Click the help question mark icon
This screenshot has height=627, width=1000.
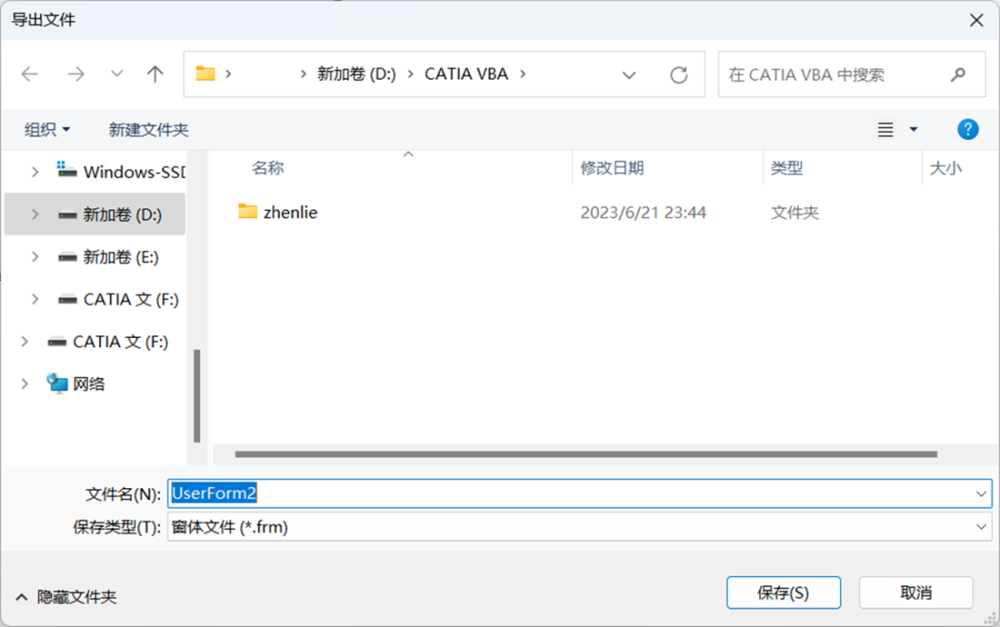pyautogui.click(x=968, y=129)
